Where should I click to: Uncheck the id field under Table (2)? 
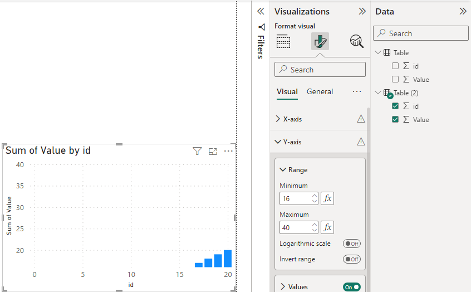pyautogui.click(x=395, y=106)
